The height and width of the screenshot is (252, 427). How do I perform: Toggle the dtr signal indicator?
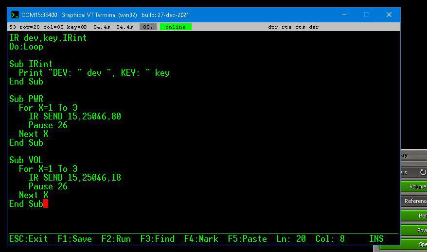tap(273, 27)
